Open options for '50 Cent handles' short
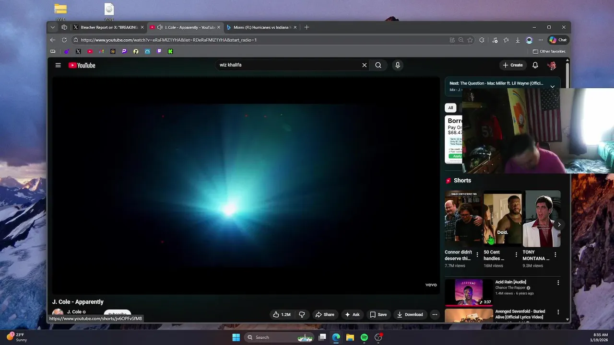The width and height of the screenshot is (614, 345). [x=516, y=254]
